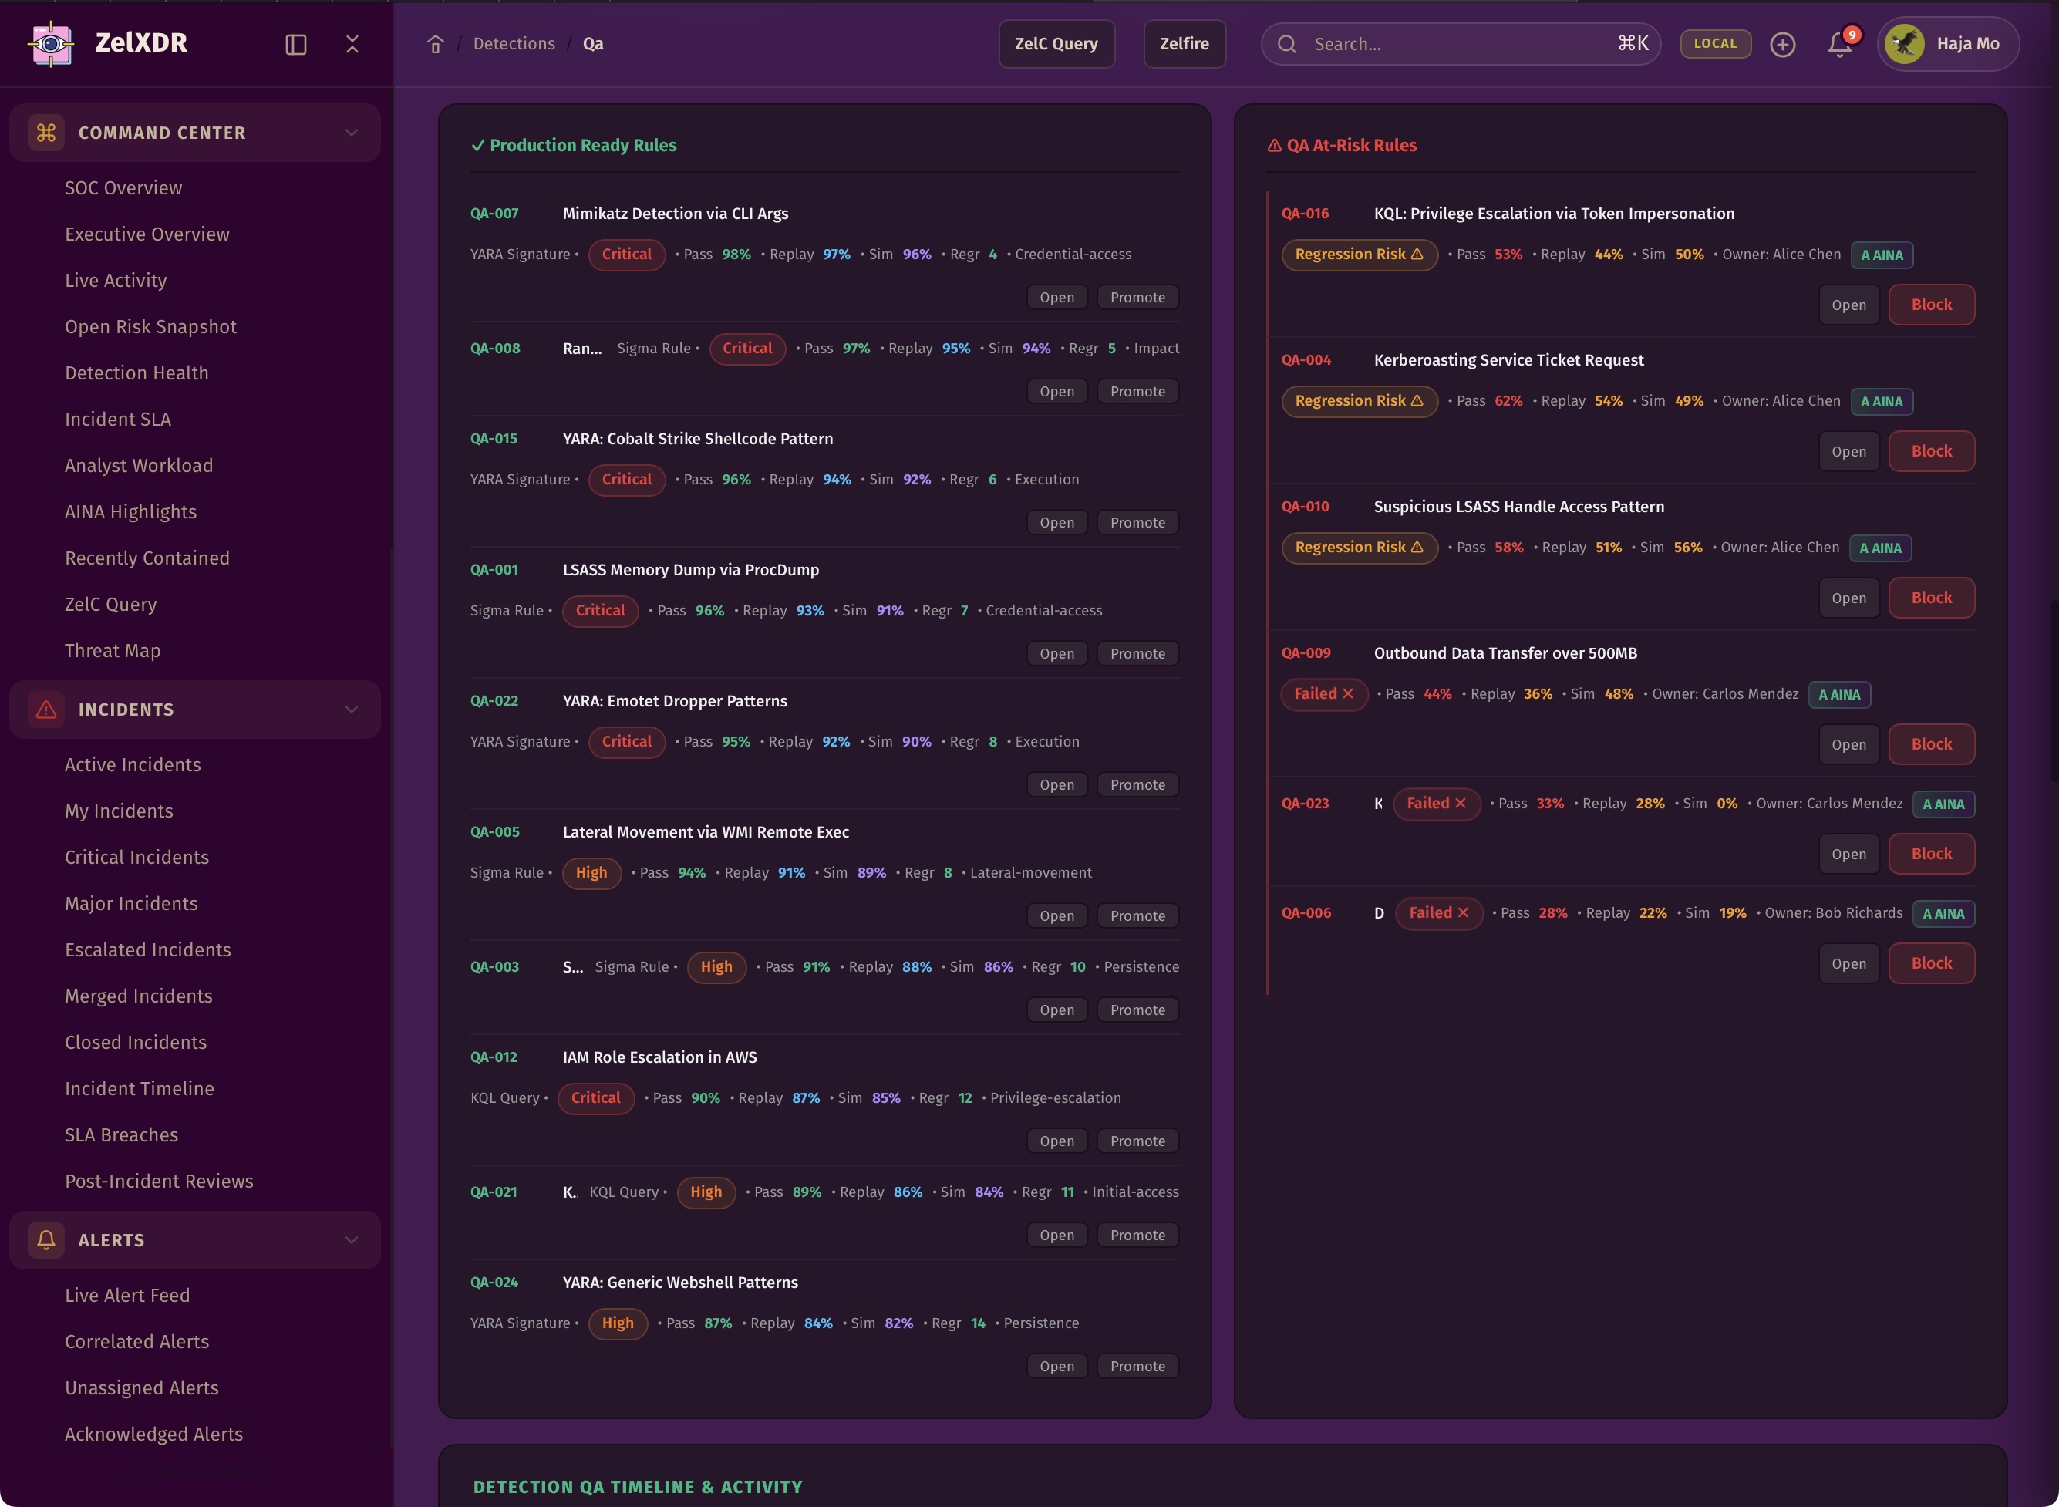This screenshot has height=1507, width=2059.
Task: Click the Incidents warning triangle icon
Action: coord(46,709)
